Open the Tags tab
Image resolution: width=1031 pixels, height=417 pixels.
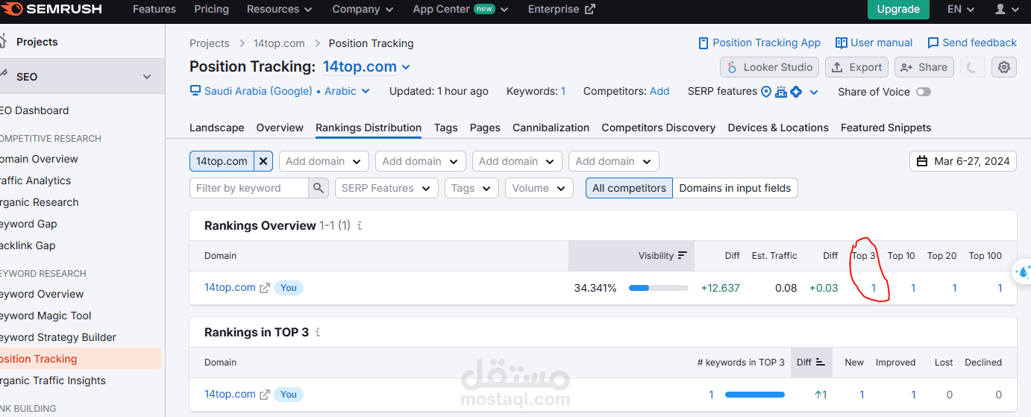pyautogui.click(x=445, y=128)
